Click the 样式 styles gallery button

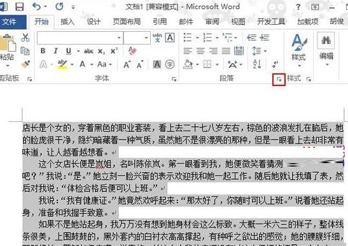[x=299, y=50]
